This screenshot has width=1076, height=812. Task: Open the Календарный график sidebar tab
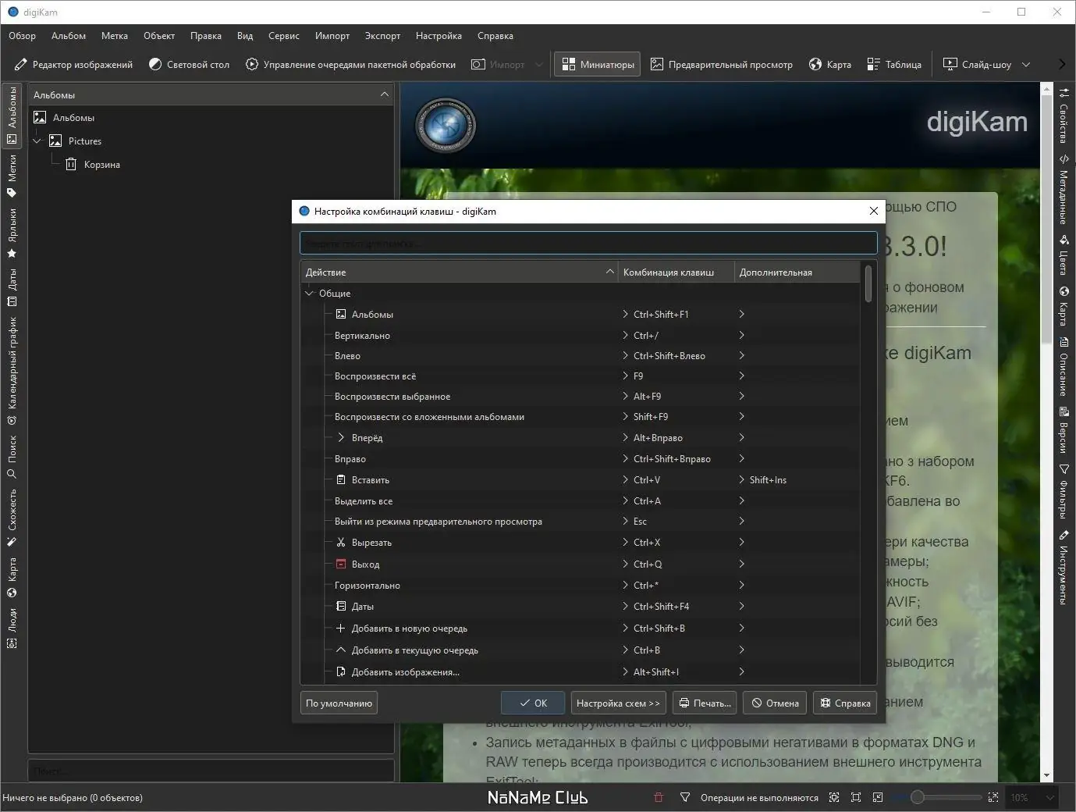(12, 371)
